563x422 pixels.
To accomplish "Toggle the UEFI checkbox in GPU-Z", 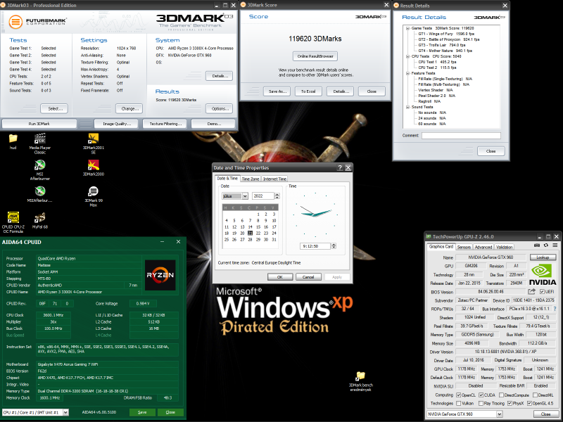I will (x=542, y=292).
